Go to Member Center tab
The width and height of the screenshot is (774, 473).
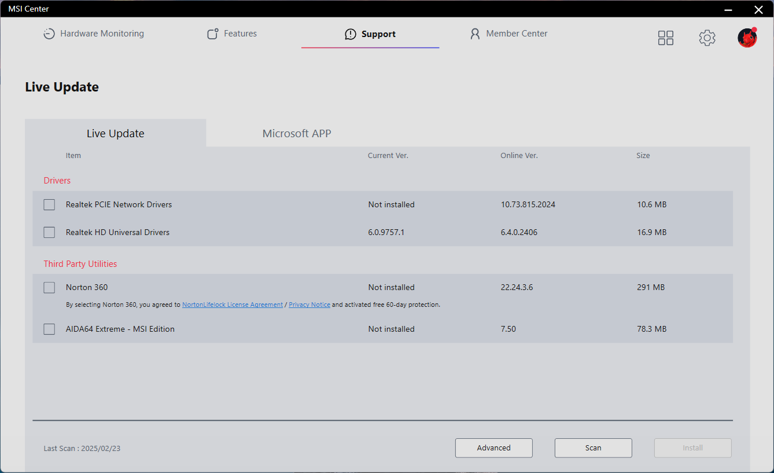(509, 34)
